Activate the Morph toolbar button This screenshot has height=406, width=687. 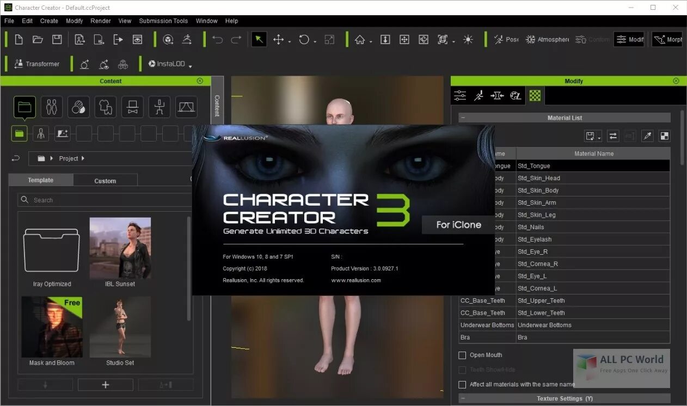668,39
